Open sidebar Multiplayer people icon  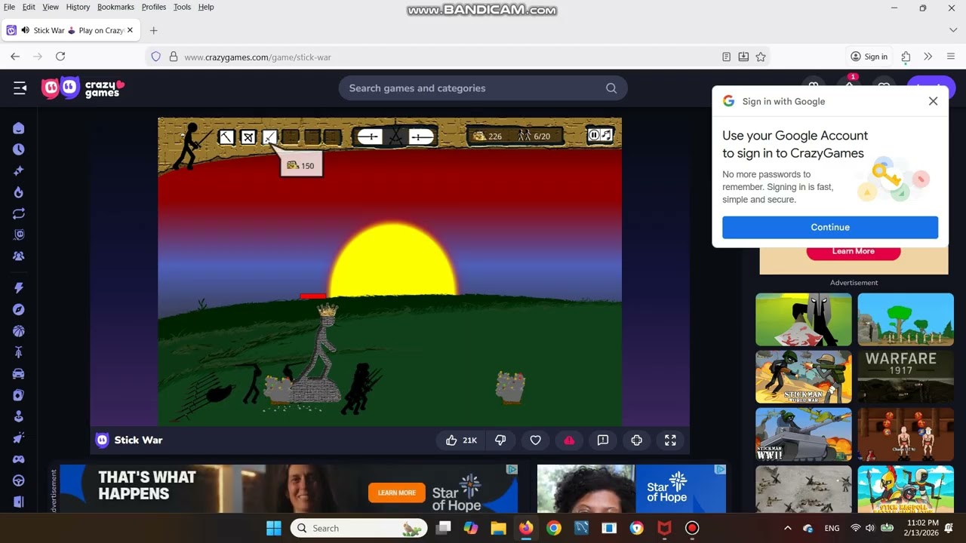pyautogui.click(x=19, y=256)
